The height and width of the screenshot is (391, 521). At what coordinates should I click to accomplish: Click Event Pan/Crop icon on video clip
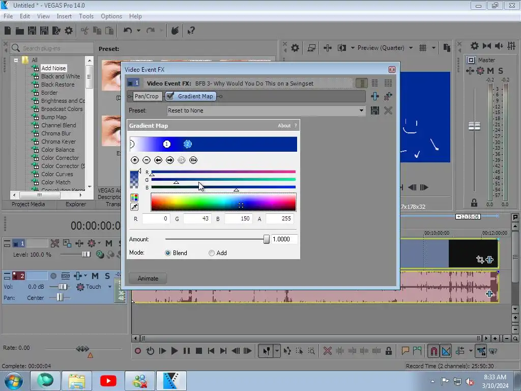[x=480, y=259]
